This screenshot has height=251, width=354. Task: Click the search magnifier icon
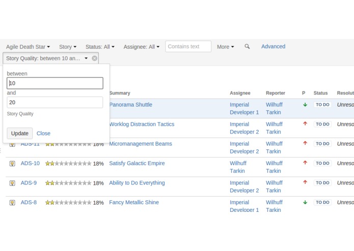pos(247,46)
